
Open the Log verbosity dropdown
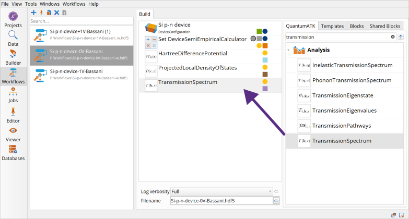221,191
